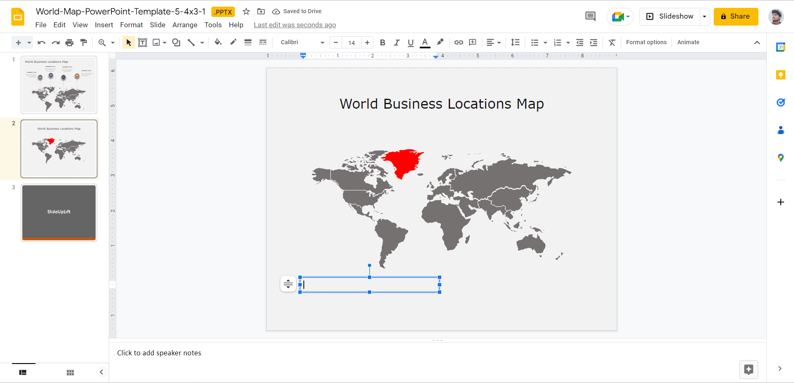
Task: Click the Share button
Action: point(736,16)
